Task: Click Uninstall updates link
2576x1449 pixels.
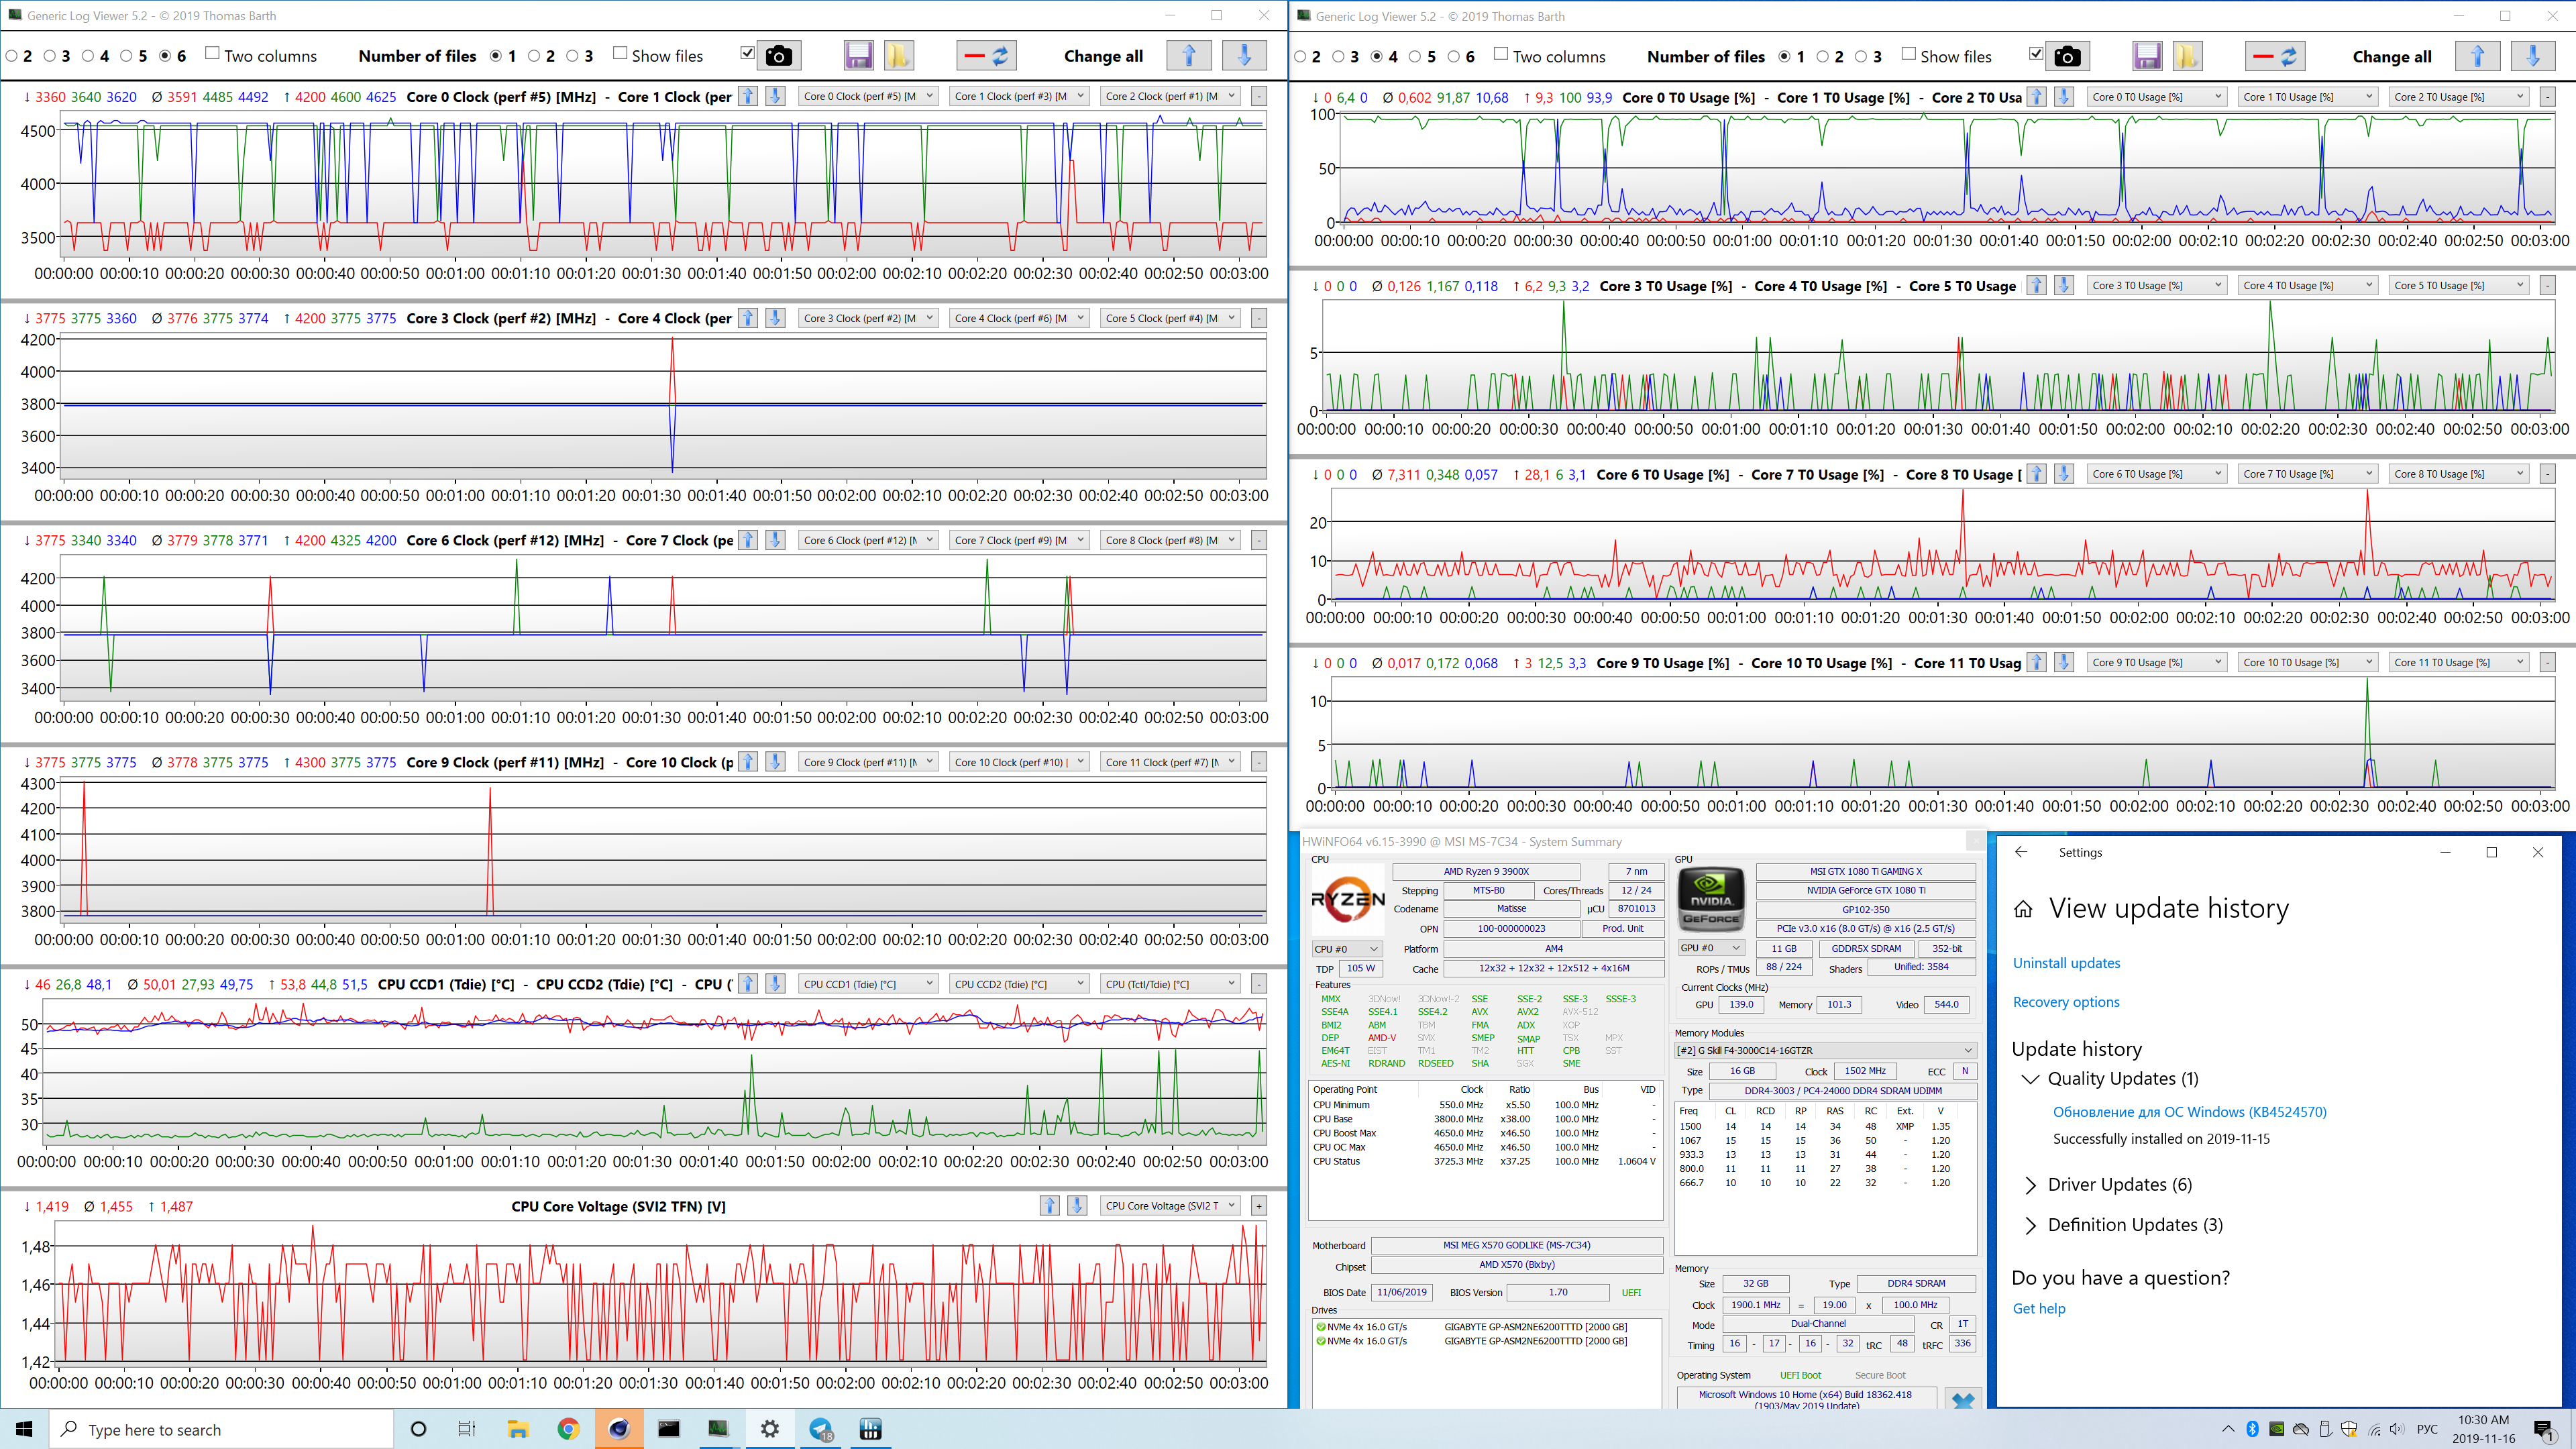Action: click(x=2066, y=963)
